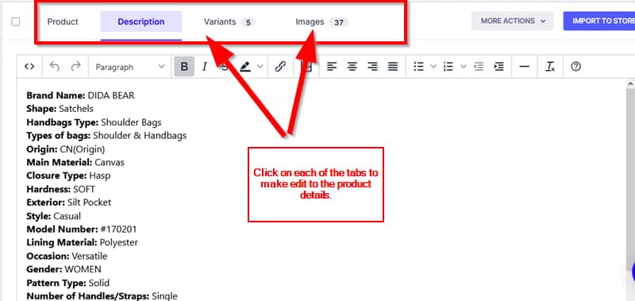635x301 pixels.
Task: Click the 'Shape: Satchels' line
Action: (60, 109)
